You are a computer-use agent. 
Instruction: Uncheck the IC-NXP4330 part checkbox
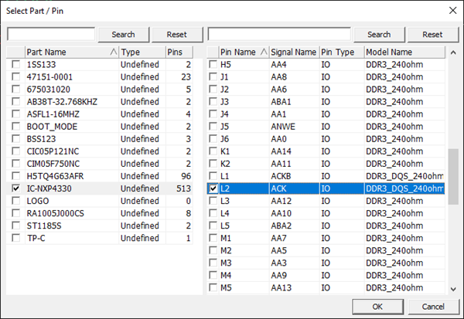point(16,188)
